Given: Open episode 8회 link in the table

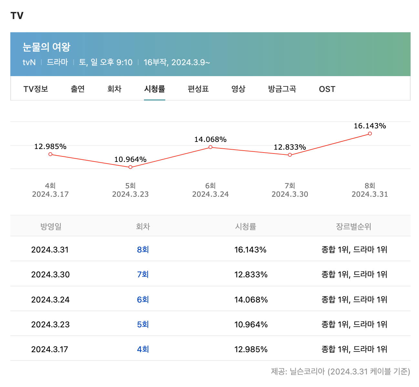Looking at the screenshot, I should 143,249.
